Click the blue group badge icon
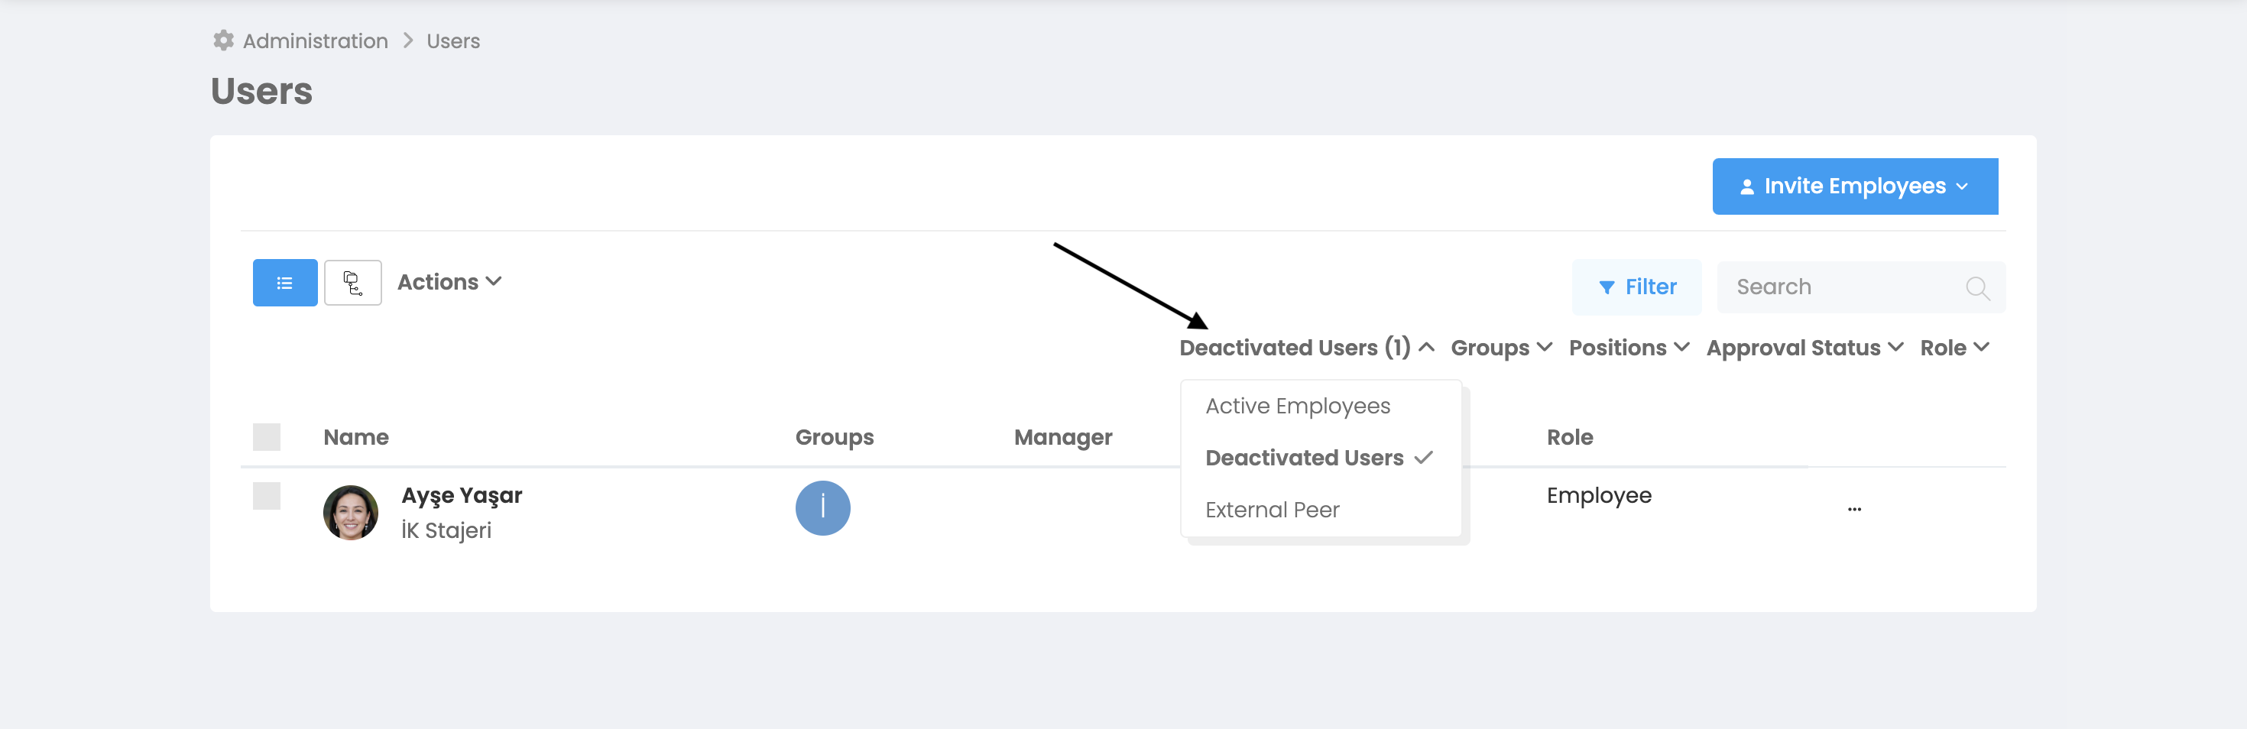Screen dimensions: 2247x729 coord(822,508)
